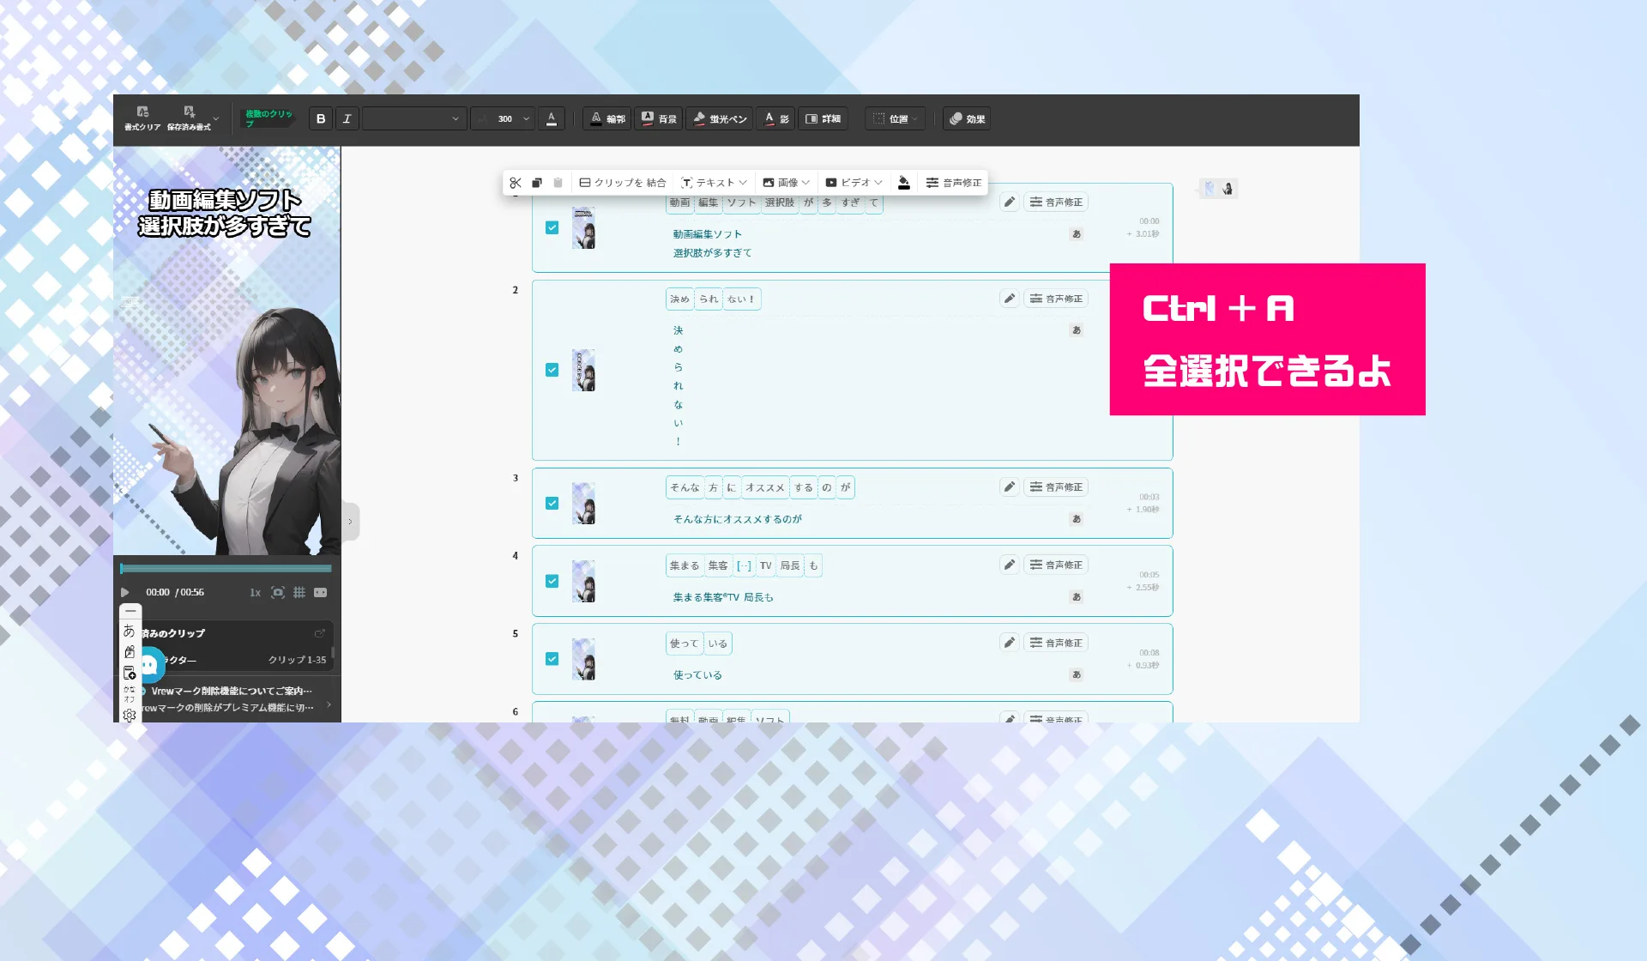This screenshot has height=961, width=1647.
Task: Open the テキスト dropdown menu
Action: [714, 183]
